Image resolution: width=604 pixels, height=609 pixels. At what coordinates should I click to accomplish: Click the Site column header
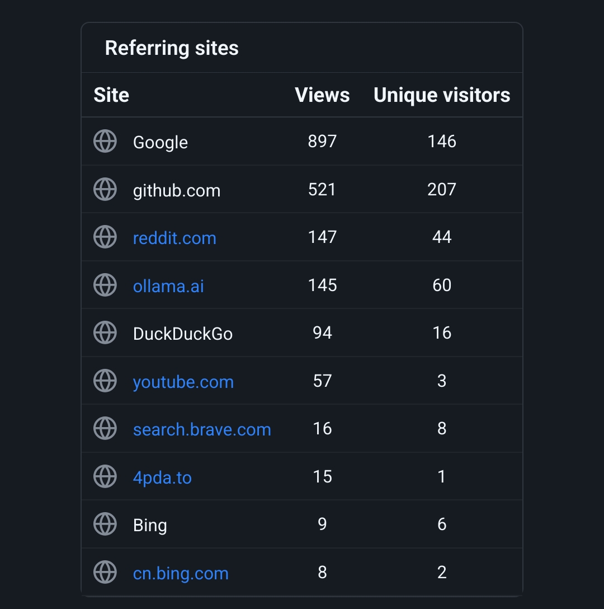coord(111,95)
